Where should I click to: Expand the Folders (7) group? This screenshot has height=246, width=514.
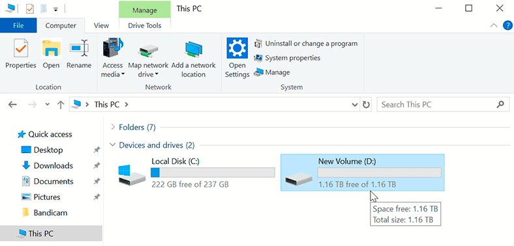[113, 128]
